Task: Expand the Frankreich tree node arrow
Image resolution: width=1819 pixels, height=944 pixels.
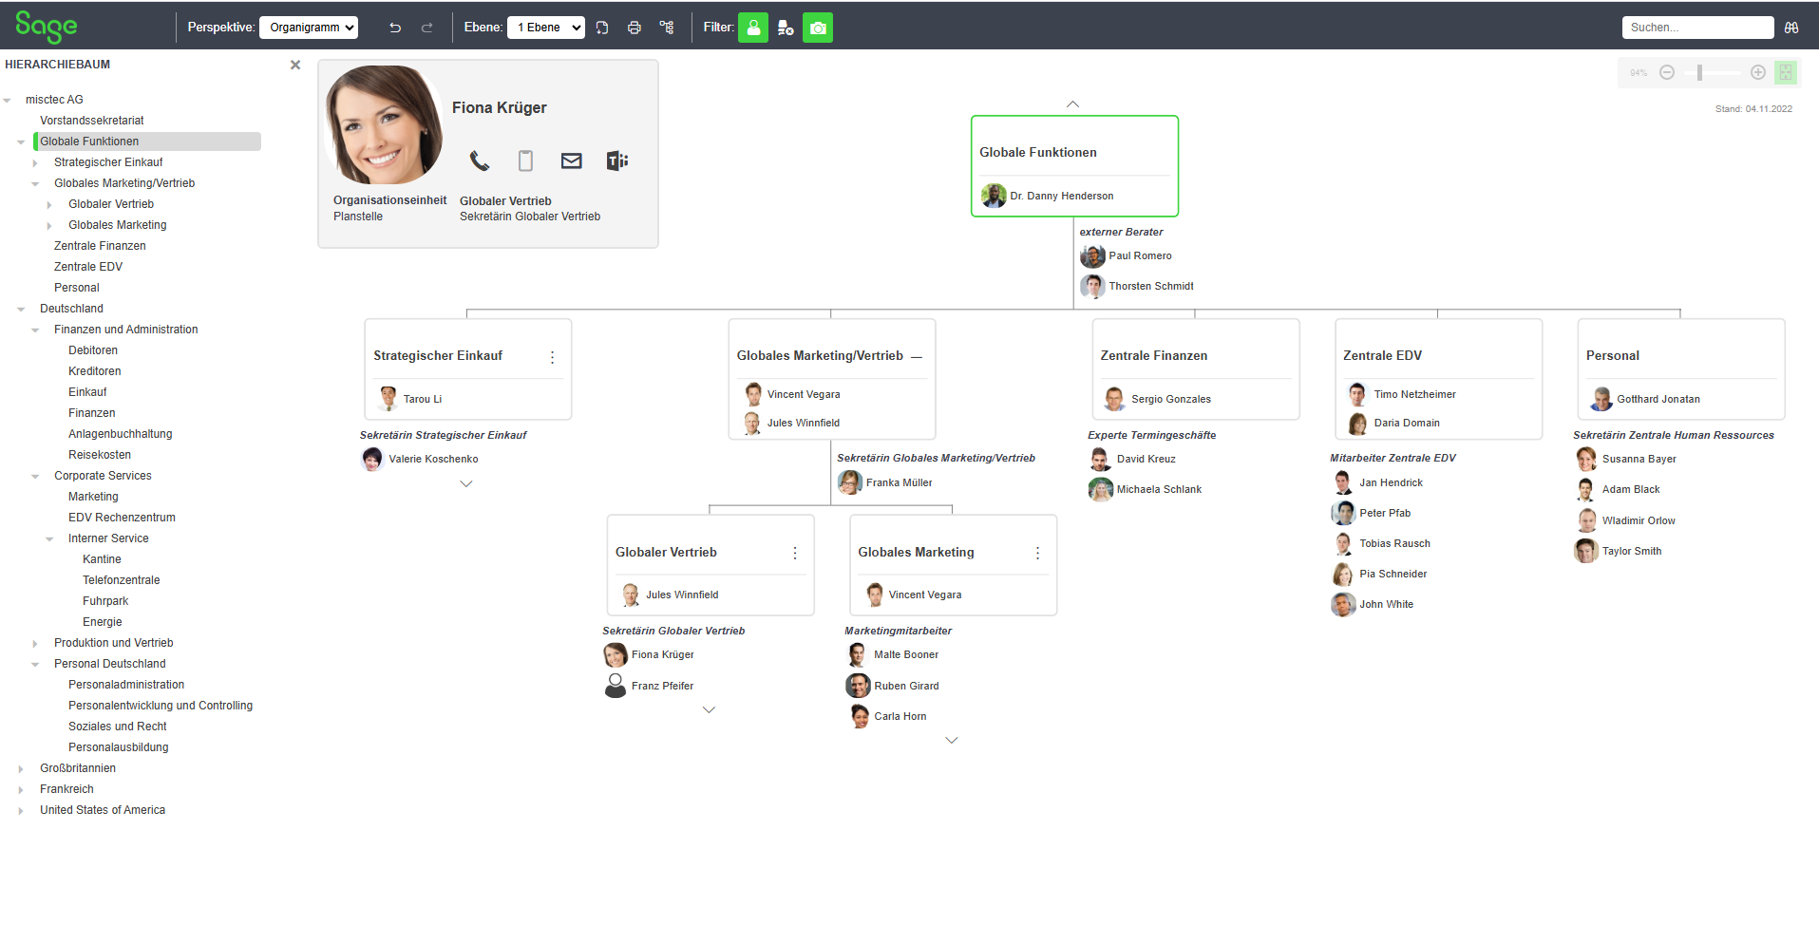Action: (x=21, y=790)
